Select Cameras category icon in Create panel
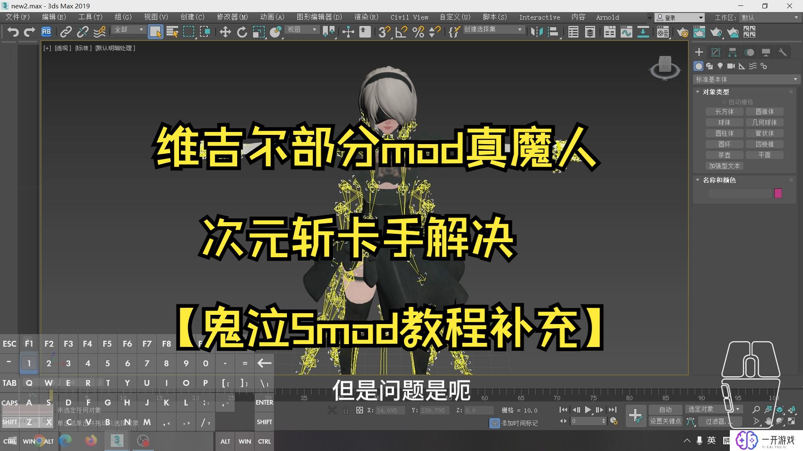The height and width of the screenshot is (451, 803). coord(731,66)
